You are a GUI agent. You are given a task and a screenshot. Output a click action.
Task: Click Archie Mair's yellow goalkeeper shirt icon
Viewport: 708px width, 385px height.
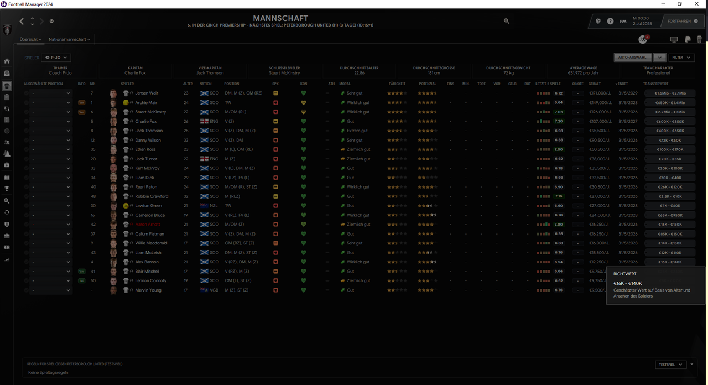click(126, 103)
